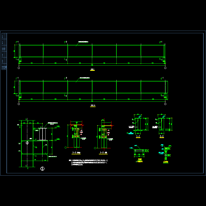Click the left support circle under GDL1A
The height and width of the screenshot is (206, 206).
19,104
